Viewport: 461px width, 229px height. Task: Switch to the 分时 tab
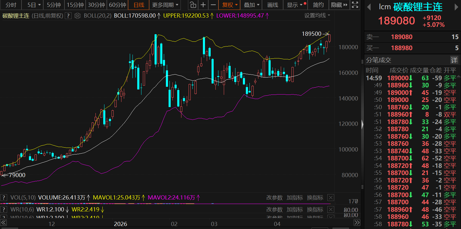tap(11, 5)
